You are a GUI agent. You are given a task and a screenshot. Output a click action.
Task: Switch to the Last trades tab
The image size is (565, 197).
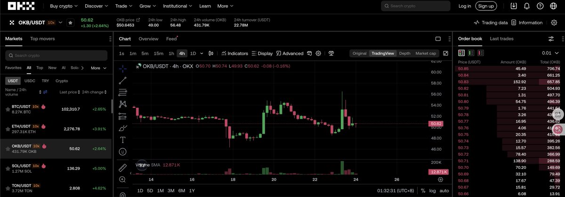tap(501, 39)
